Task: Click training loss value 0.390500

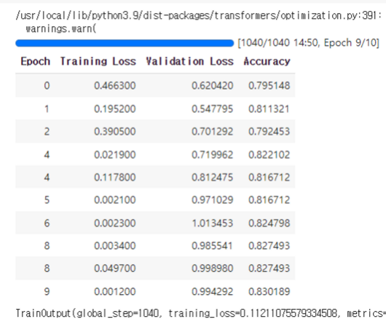Action: (x=115, y=131)
